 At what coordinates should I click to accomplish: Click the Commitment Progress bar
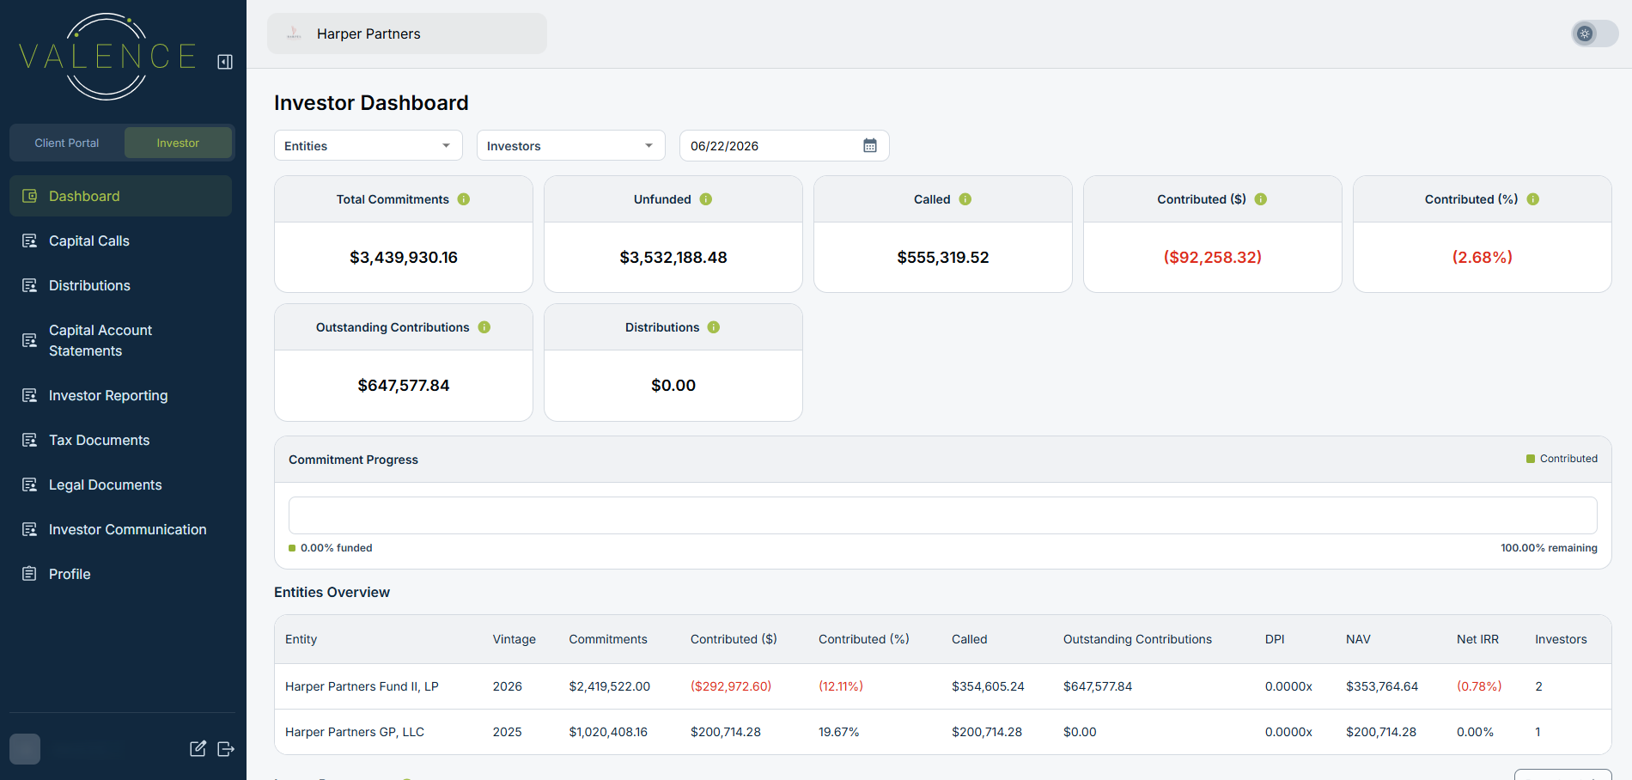tap(943, 515)
